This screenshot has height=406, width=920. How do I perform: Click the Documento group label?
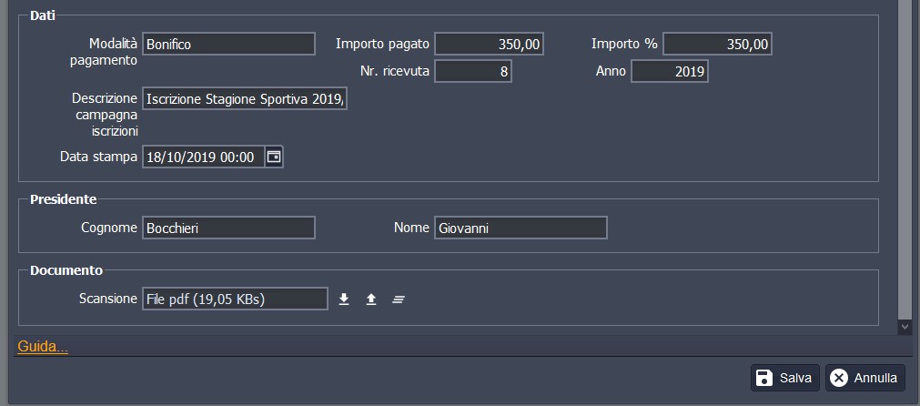point(66,270)
